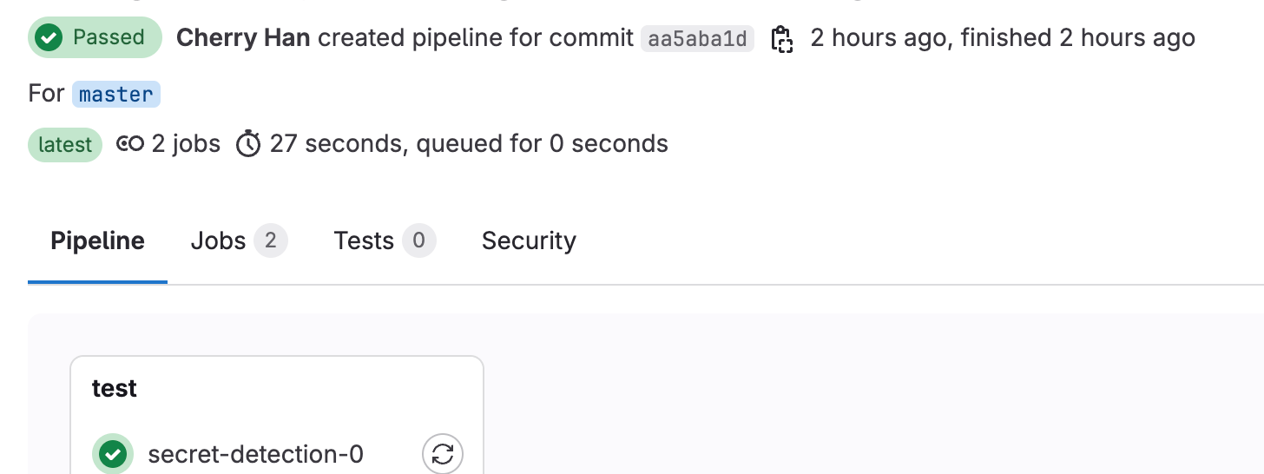Click the test stage heading
Image resolution: width=1264 pixels, height=474 pixels.
(x=115, y=389)
